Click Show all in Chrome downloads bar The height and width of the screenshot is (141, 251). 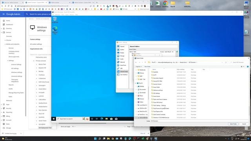[143, 133]
